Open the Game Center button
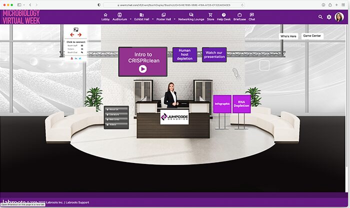Screen dimensions: 350x208 coord(312,36)
